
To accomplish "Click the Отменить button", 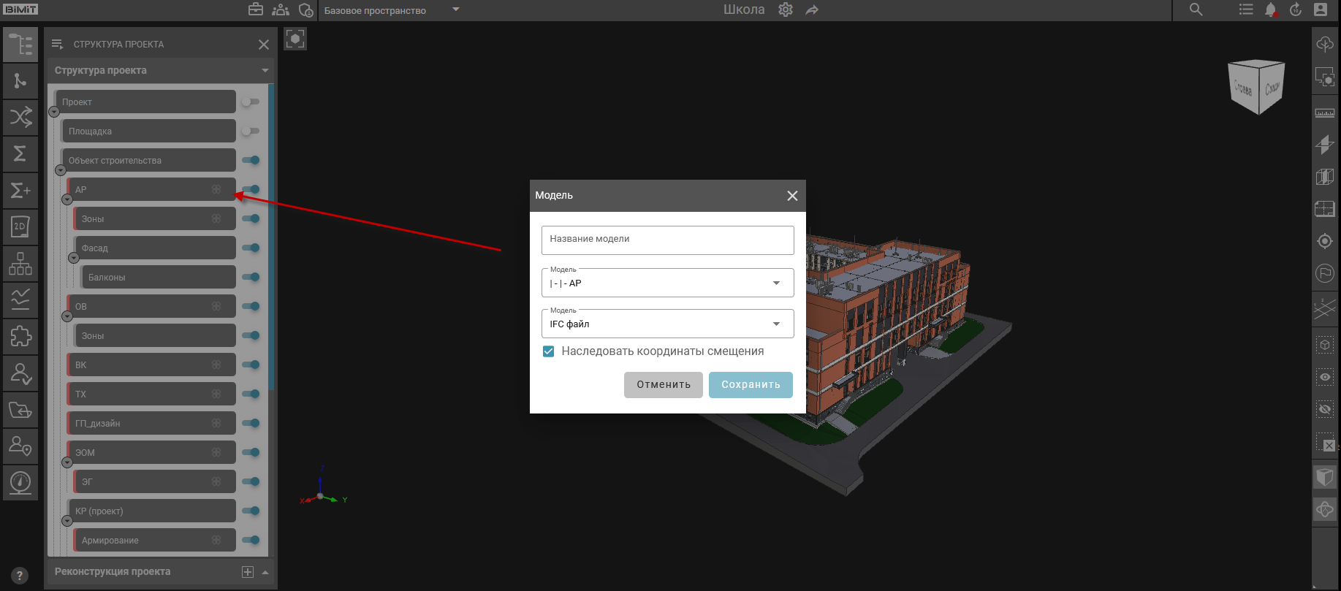I will pyautogui.click(x=663, y=385).
